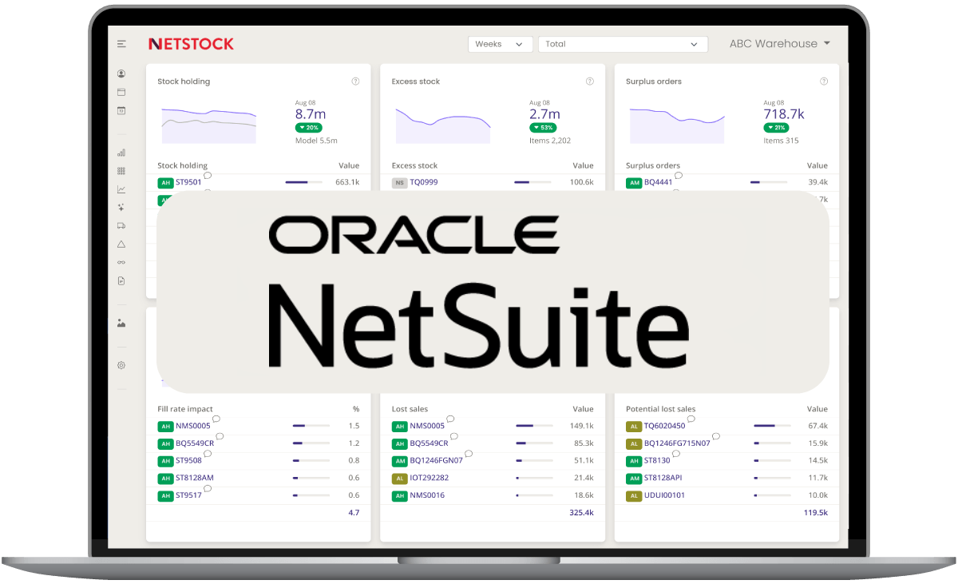
Task: Click the Excess stock trend chart
Action: click(x=443, y=125)
